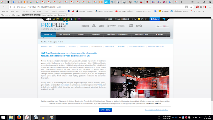The width and height of the screenshot is (213, 120).
Task: Click the Opera-style red O extension icon
Action: click(x=205, y=7)
